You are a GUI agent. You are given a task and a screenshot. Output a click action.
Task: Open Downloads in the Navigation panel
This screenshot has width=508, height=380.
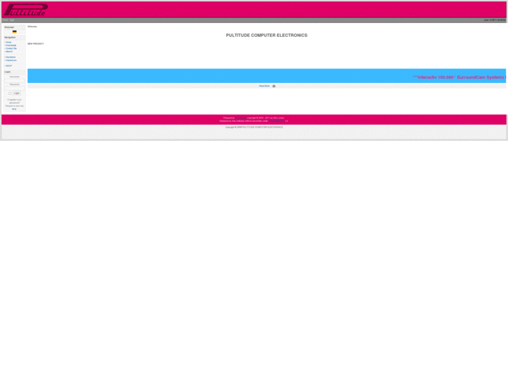pyautogui.click(x=10, y=45)
